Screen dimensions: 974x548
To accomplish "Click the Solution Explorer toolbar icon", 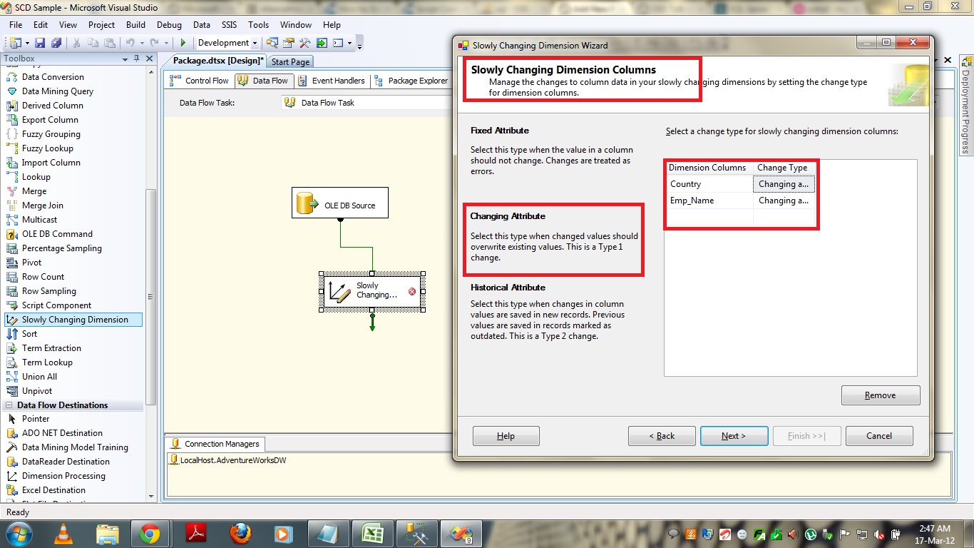I will pyautogui.click(x=273, y=43).
